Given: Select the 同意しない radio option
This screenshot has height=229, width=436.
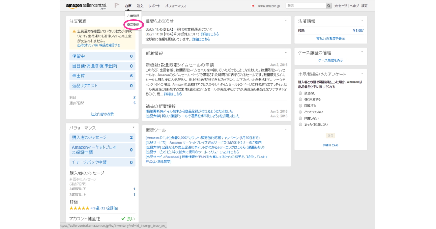Looking at the screenshot, I should click(300, 118).
